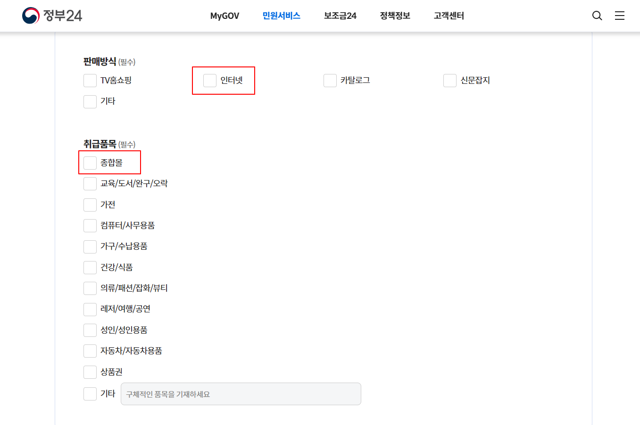
Task: Check the 신문잡지 sales method
Action: pyautogui.click(x=450, y=81)
